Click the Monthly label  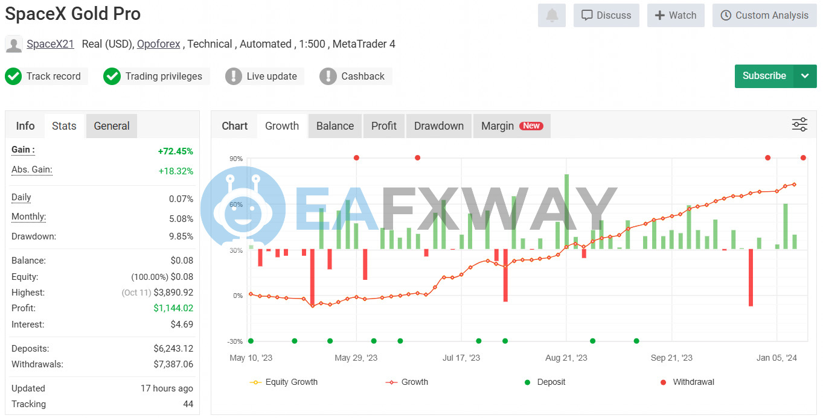[x=28, y=217]
